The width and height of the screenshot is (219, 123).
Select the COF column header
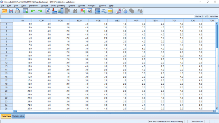coord(42,21)
